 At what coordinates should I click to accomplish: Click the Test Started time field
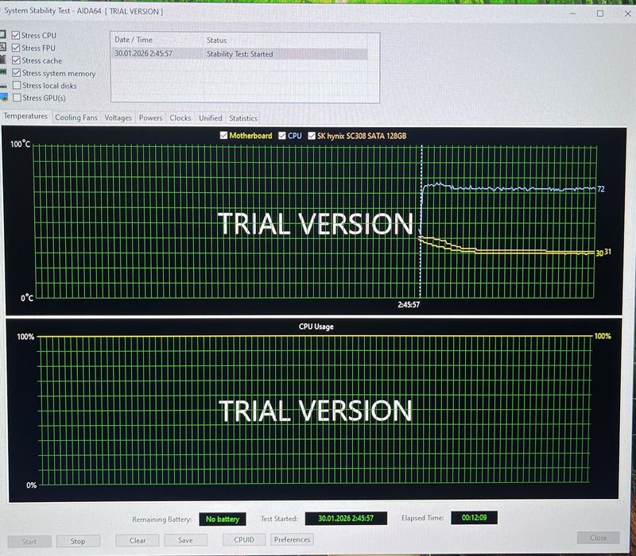pos(346,519)
